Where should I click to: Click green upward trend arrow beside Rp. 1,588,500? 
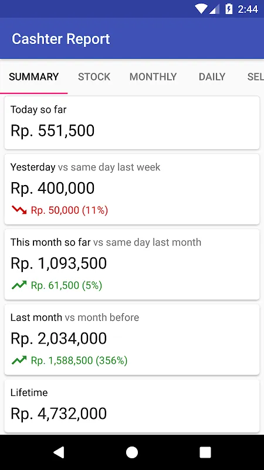click(19, 360)
